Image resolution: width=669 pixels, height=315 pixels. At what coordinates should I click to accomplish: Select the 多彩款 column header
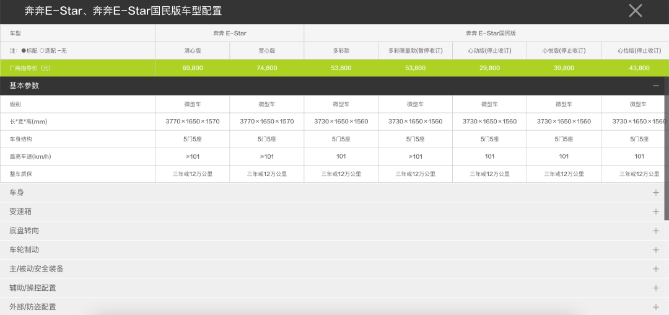[341, 51]
